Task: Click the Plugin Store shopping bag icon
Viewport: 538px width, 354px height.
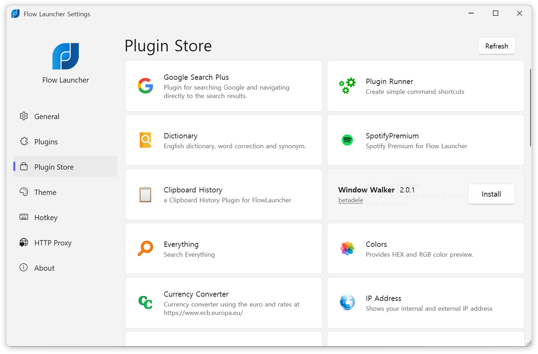Action: pos(24,167)
